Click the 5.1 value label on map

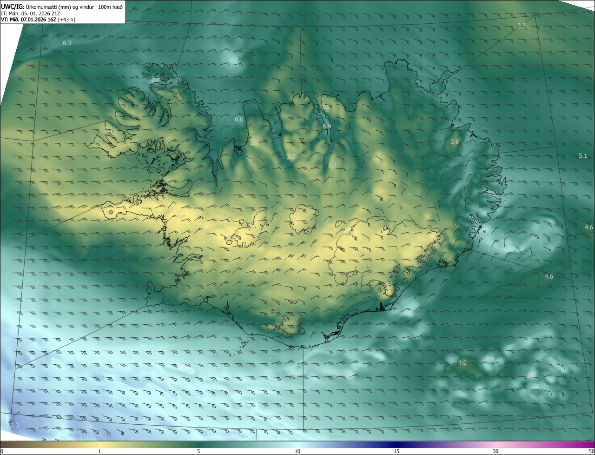tap(583, 155)
